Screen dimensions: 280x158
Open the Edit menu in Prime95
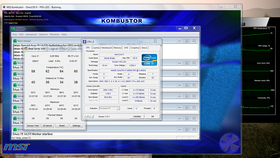point(21,34)
